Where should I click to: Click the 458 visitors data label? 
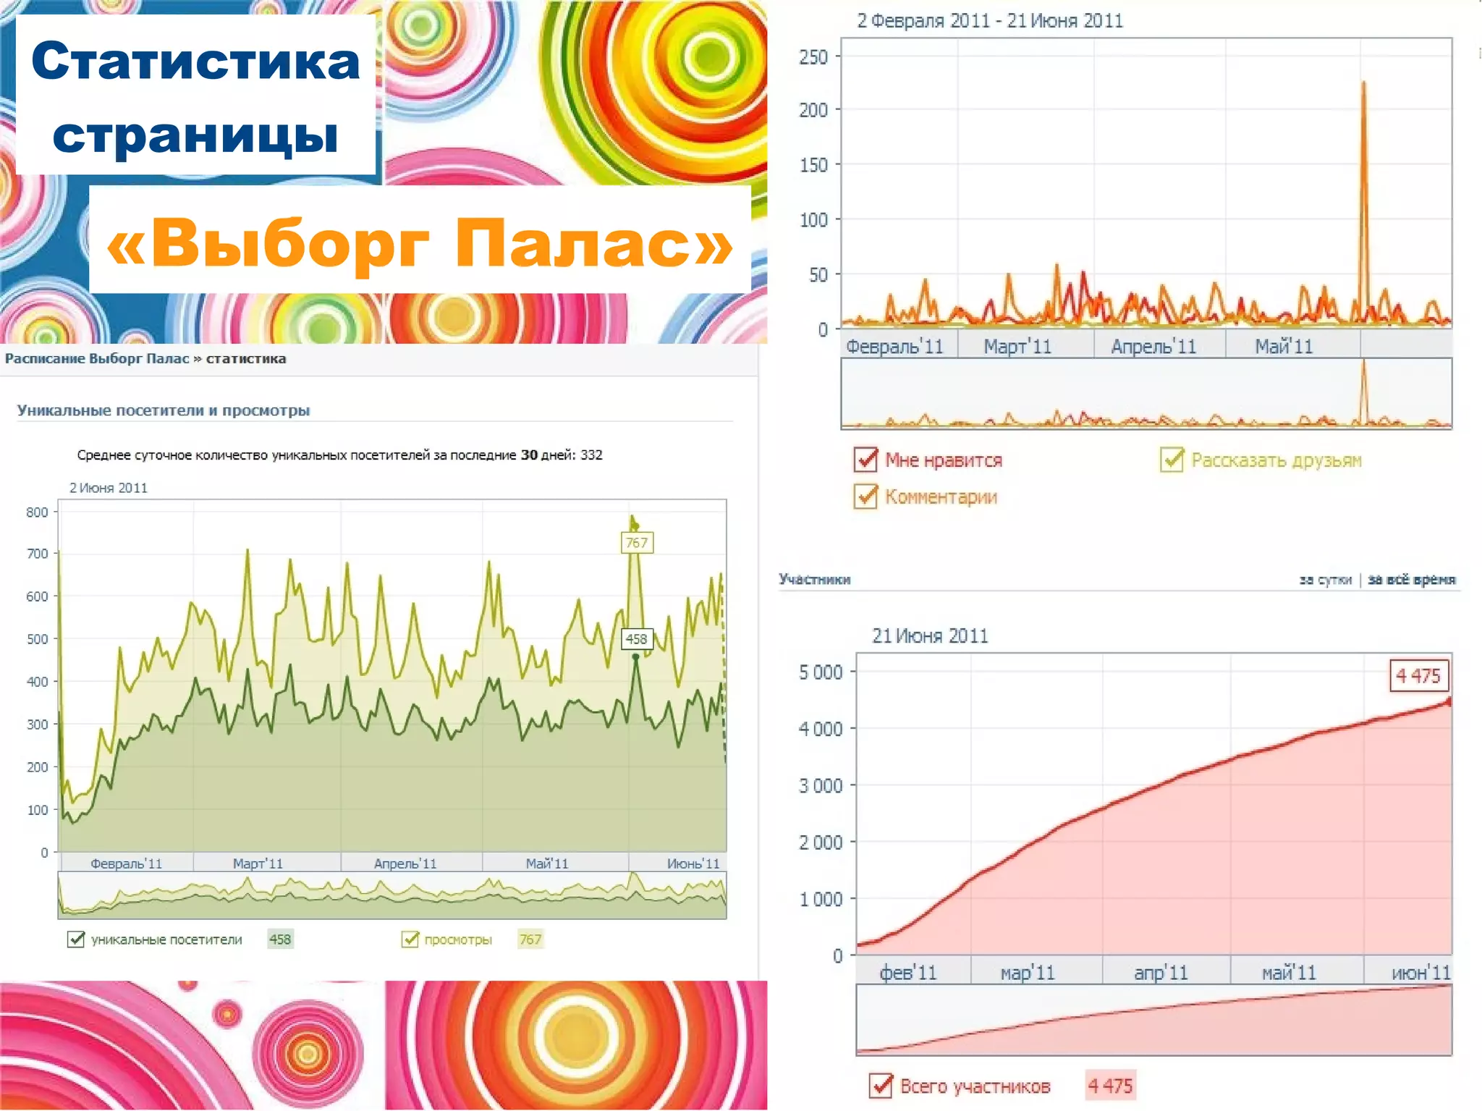coord(637,639)
